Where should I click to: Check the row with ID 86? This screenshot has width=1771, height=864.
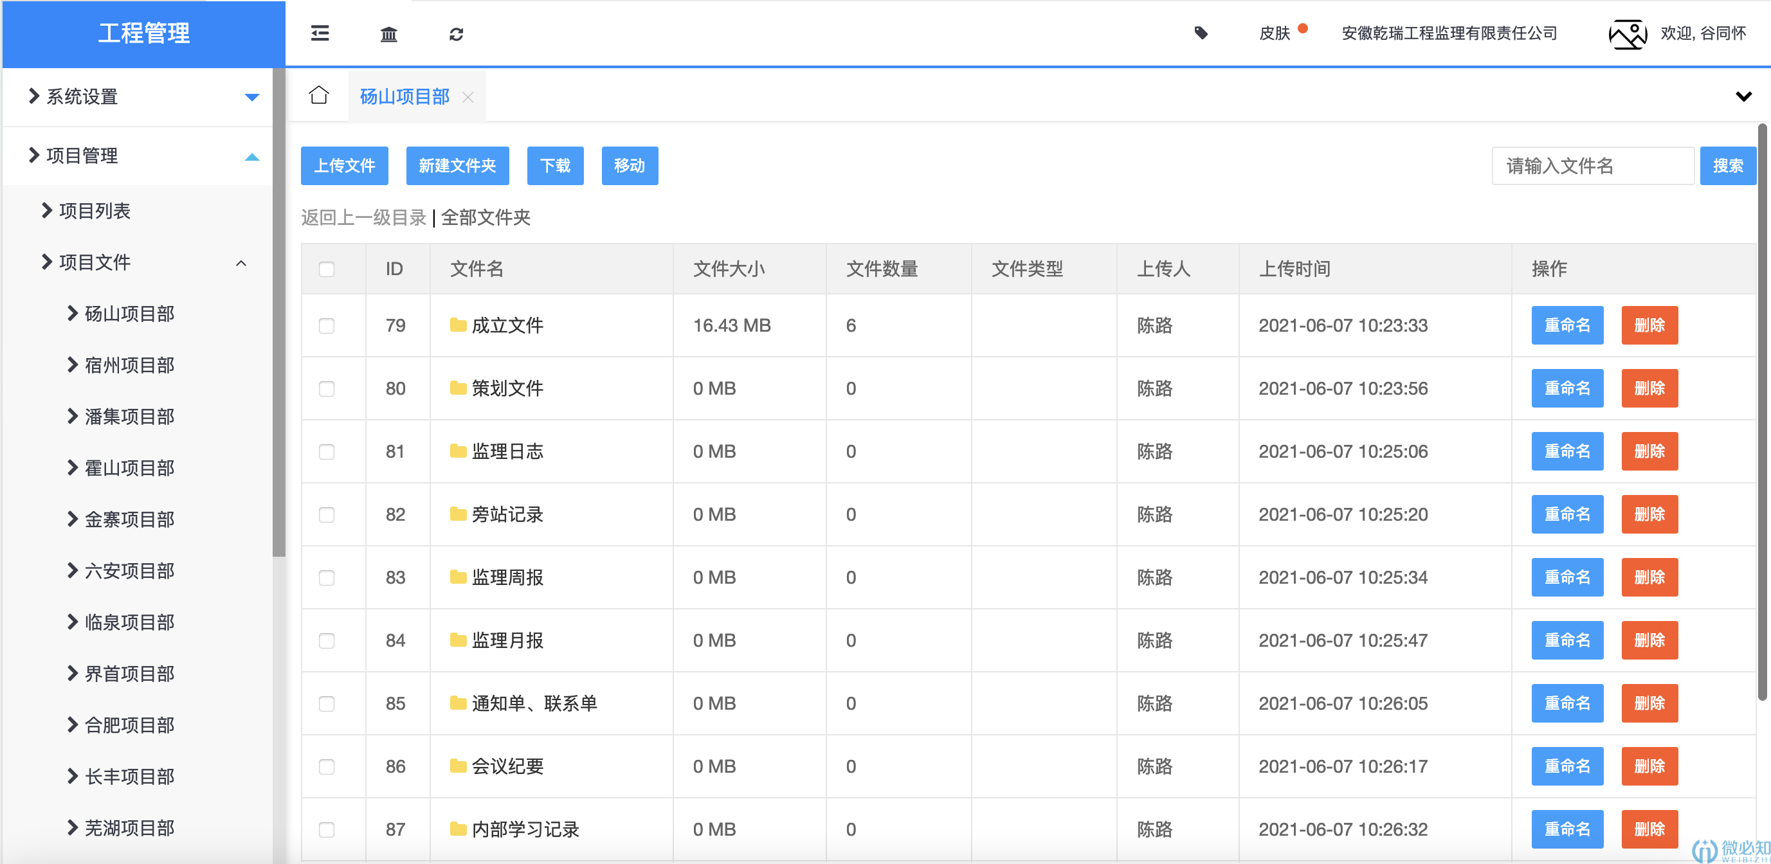pyautogui.click(x=327, y=766)
